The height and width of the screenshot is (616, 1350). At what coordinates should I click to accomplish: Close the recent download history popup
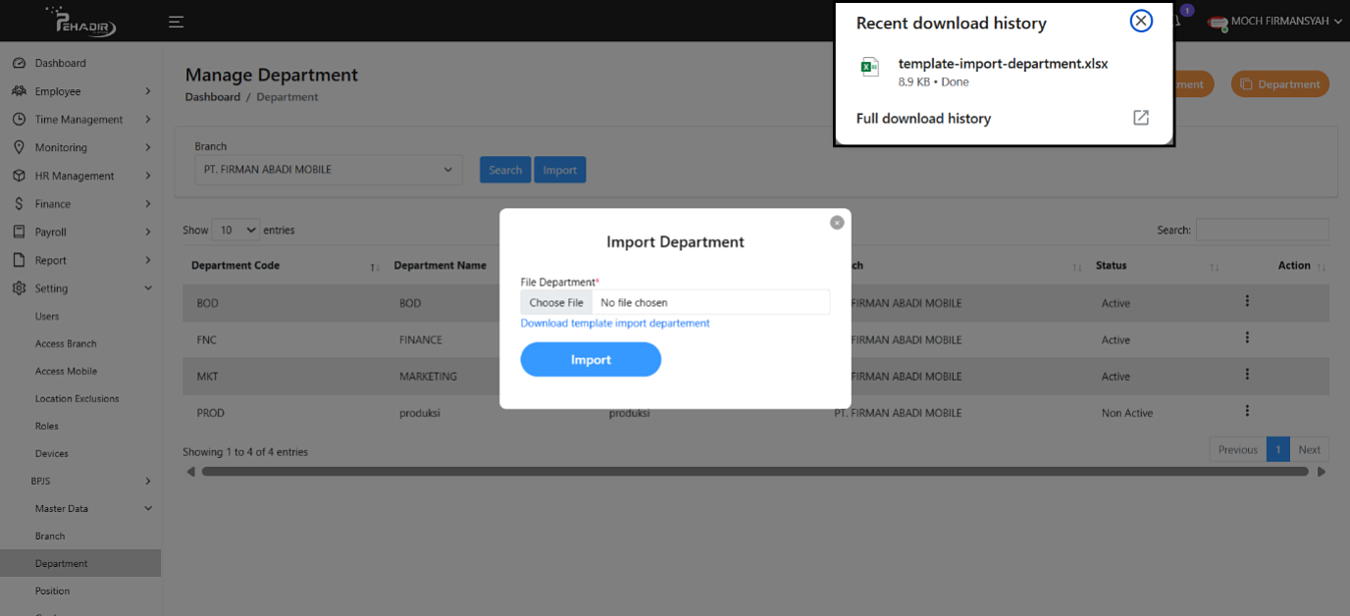tap(1141, 21)
